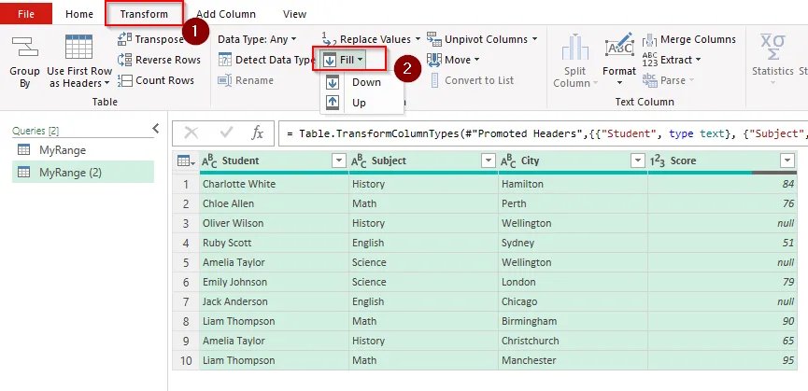Switch to the Home tab
The height and width of the screenshot is (391, 808).
79,14
